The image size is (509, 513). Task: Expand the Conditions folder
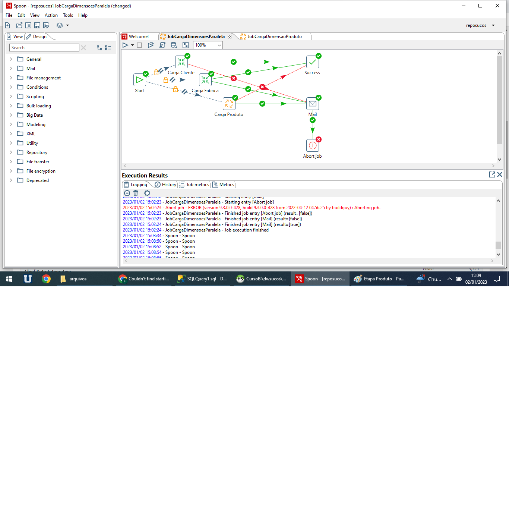point(11,87)
